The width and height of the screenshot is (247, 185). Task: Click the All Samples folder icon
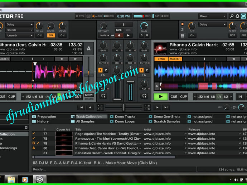(x=73, y=121)
